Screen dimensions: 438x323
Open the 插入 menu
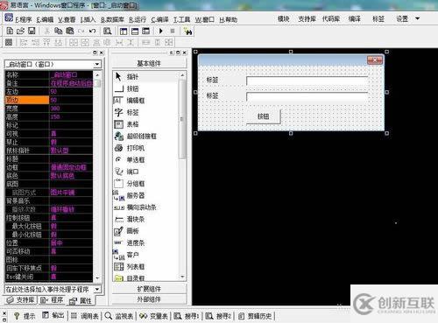pyautogui.click(x=88, y=20)
